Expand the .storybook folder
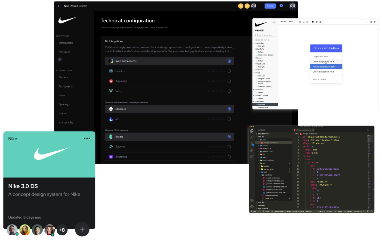382x241 pixels. [265, 149]
